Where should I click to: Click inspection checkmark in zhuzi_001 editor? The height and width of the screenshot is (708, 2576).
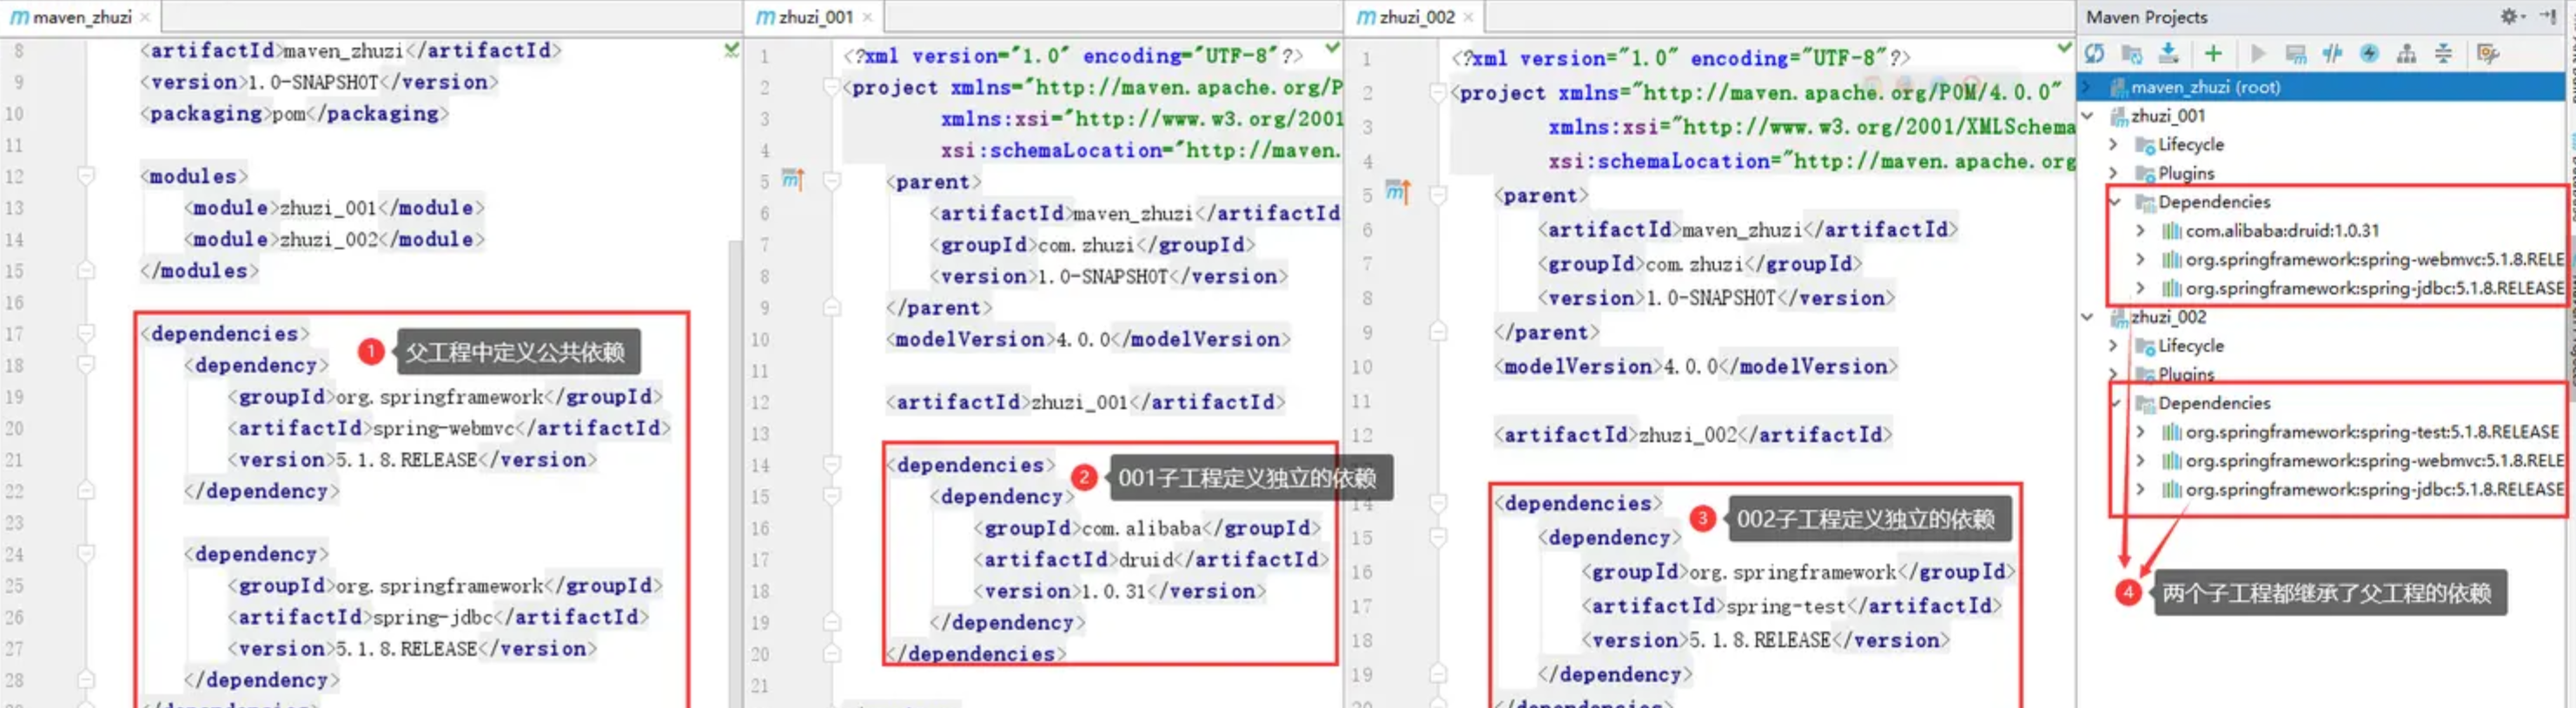(1332, 48)
